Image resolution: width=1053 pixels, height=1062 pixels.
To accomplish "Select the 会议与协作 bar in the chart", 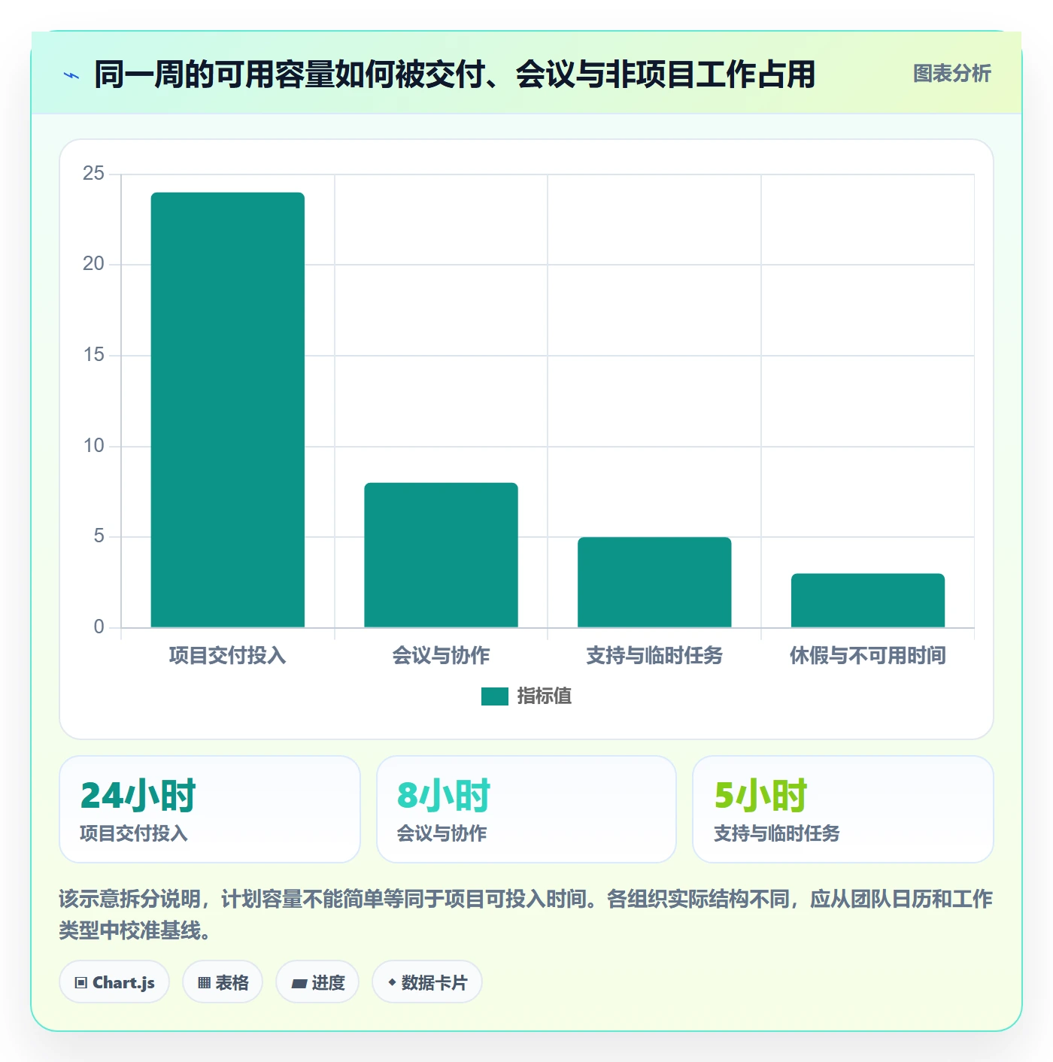I will 442,555.
